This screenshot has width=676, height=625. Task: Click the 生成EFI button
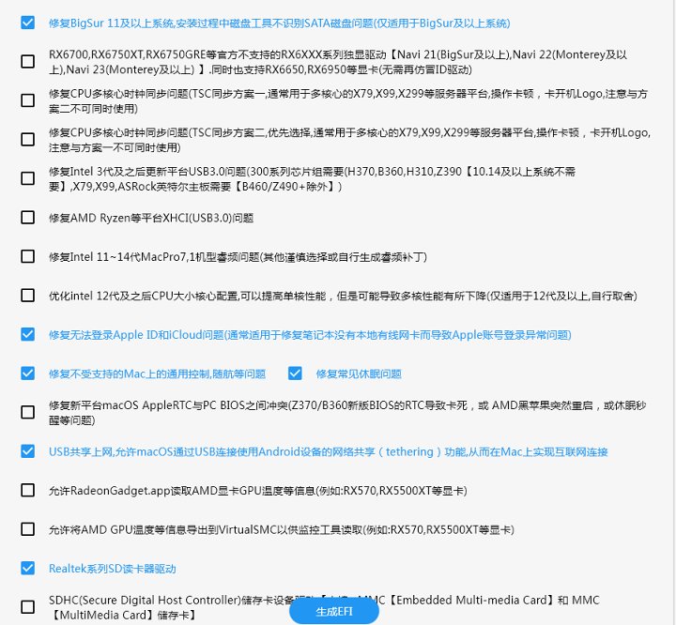[333, 611]
